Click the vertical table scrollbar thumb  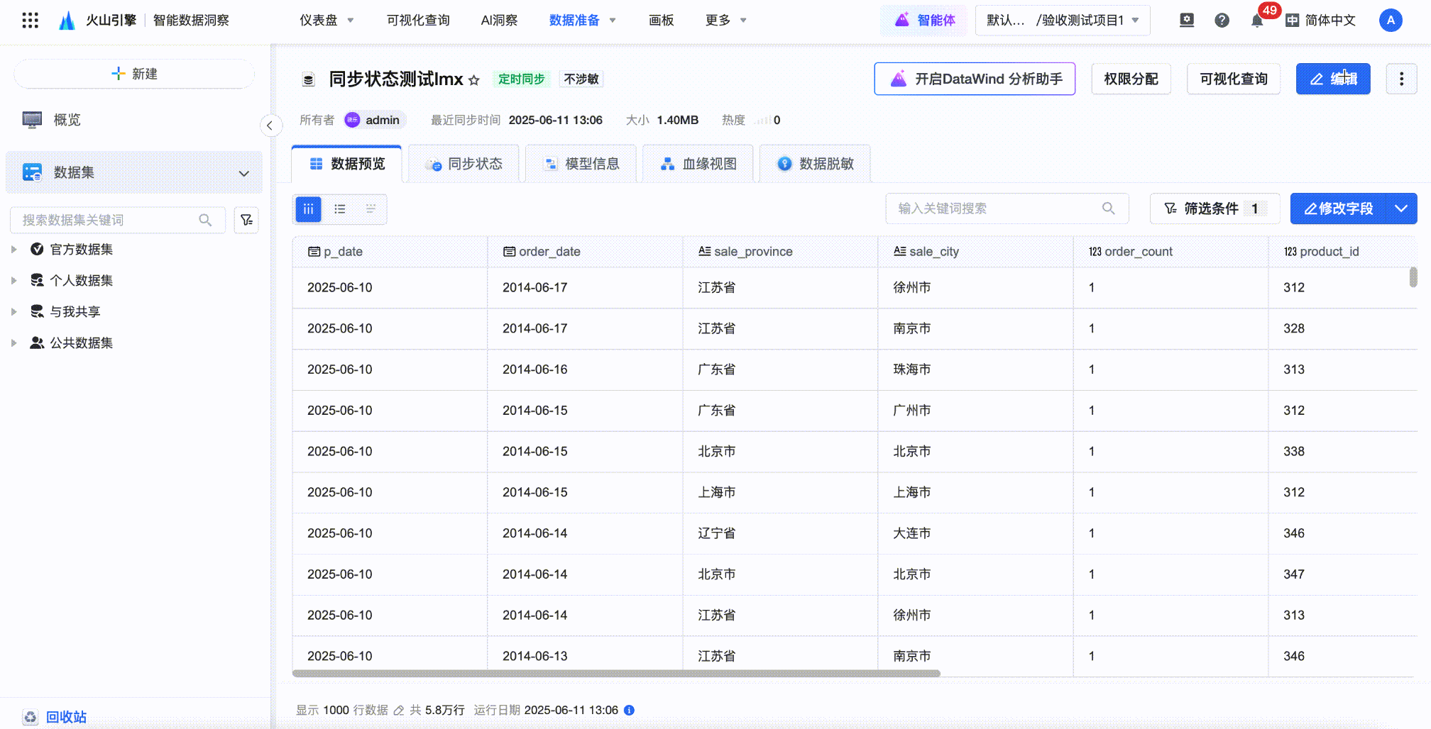tap(1413, 277)
